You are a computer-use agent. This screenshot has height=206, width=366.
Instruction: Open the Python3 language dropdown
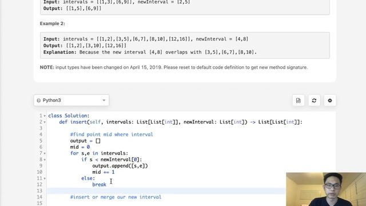point(71,100)
